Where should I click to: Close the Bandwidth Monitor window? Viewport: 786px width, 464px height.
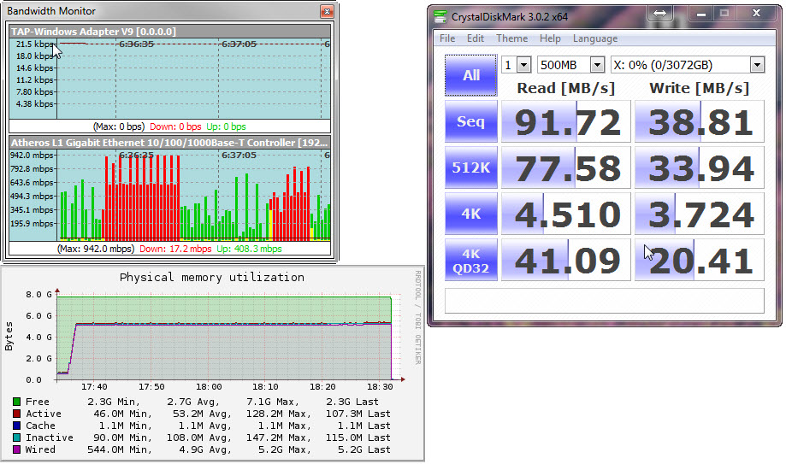tap(326, 12)
